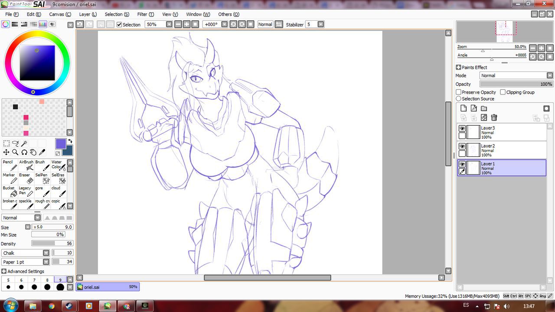Choose the Pencil brush

[x=10, y=166]
